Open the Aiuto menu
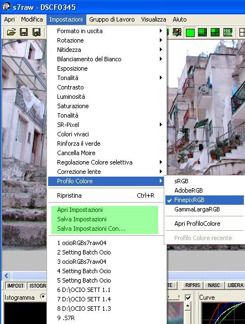This screenshot has height=324, width=245. (180, 19)
